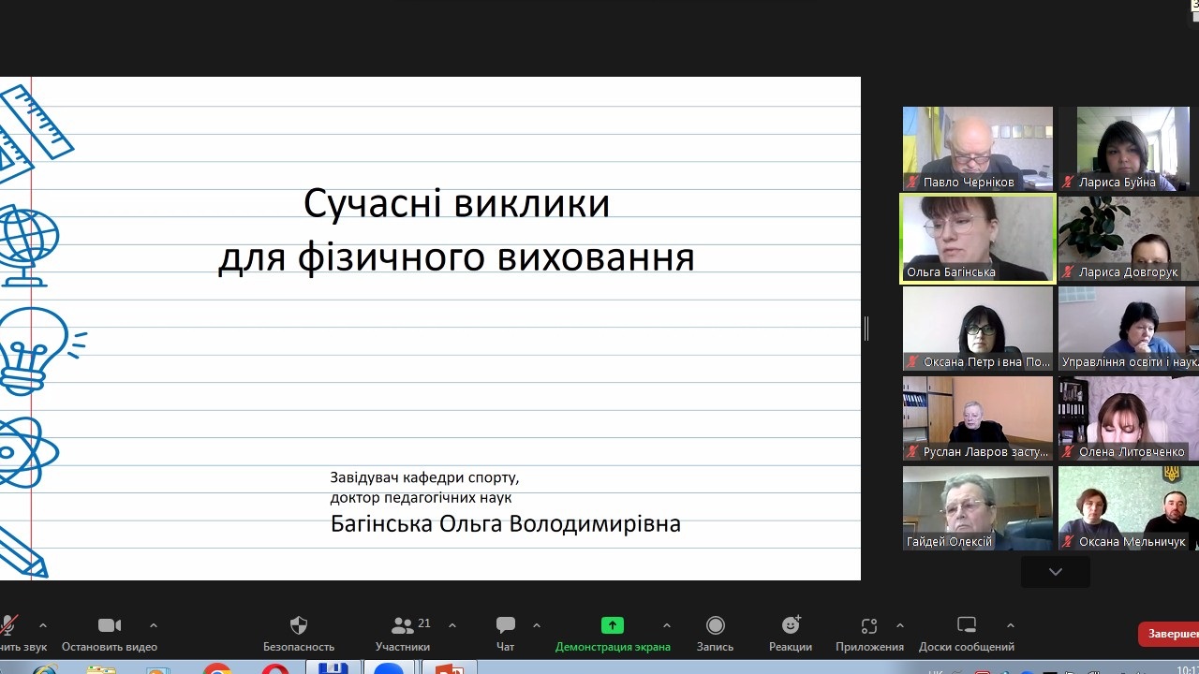Viewport: 1199px width, 674px height.
Task: Expand the arrow next to Участники
Action: pos(452,625)
